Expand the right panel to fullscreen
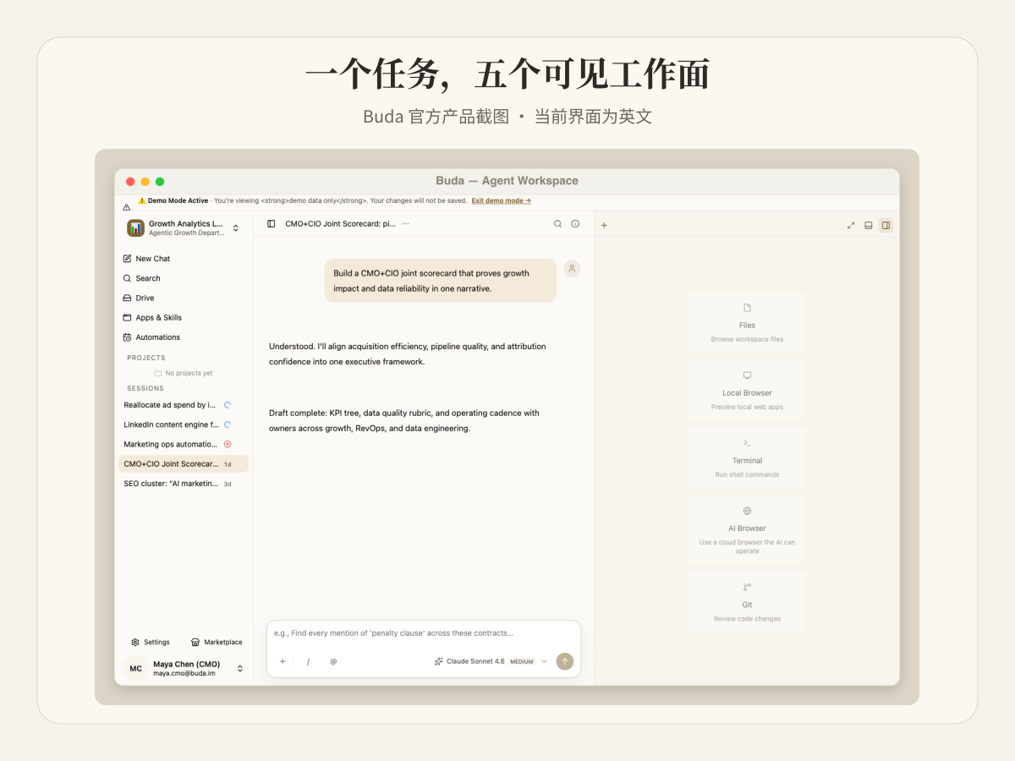Viewport: 1015px width, 761px height. [x=851, y=225]
